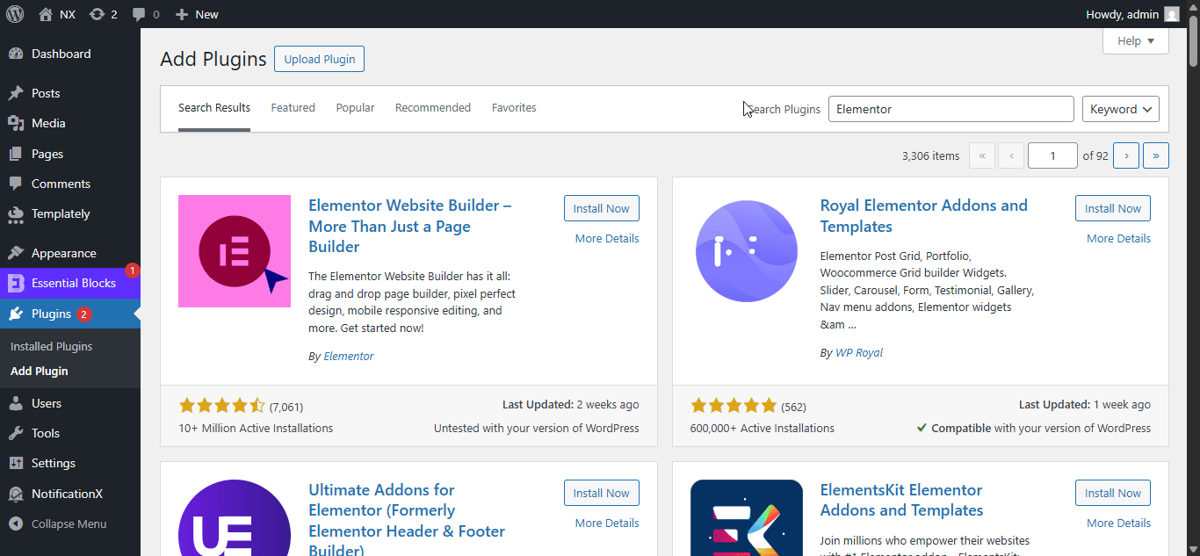Open the WP Royal author link
Screen dimensions: 1200x556
click(859, 353)
